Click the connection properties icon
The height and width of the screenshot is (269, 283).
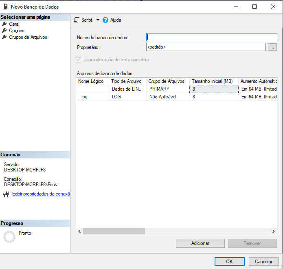coord(6,194)
